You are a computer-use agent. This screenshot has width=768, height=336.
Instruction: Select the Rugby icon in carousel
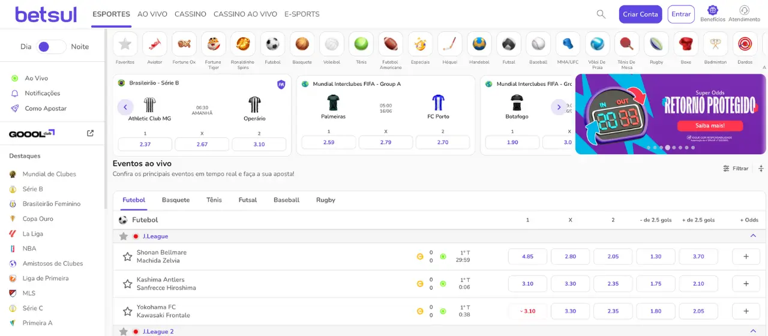656,44
